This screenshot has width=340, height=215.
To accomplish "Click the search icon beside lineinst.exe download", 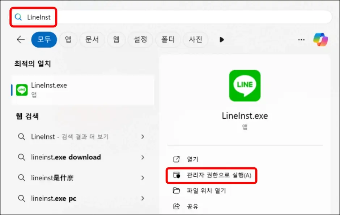I will 21,157.
